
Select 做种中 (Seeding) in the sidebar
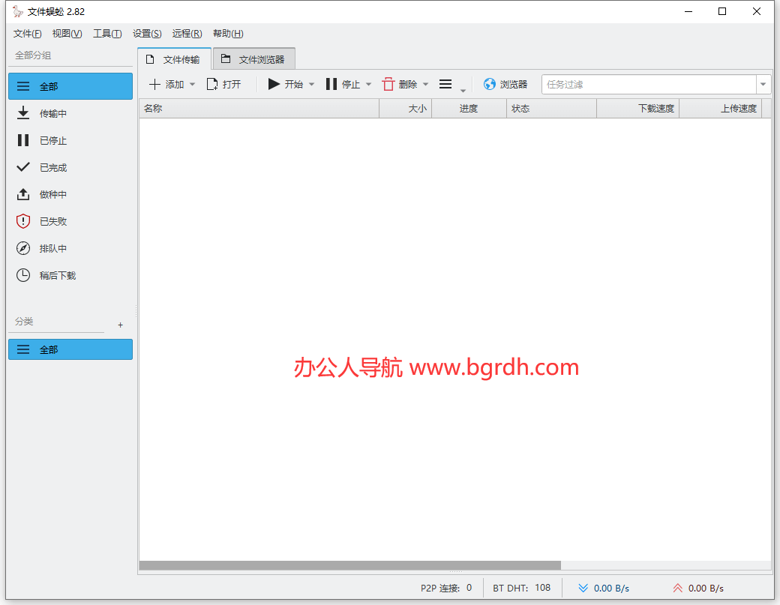pos(52,195)
